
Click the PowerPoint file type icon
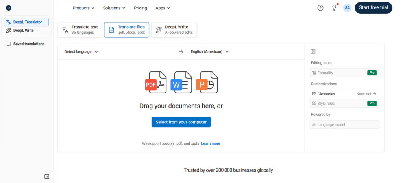tap(207, 82)
